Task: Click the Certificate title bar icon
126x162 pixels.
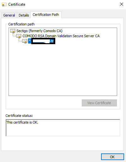Action: (x=4, y=4)
